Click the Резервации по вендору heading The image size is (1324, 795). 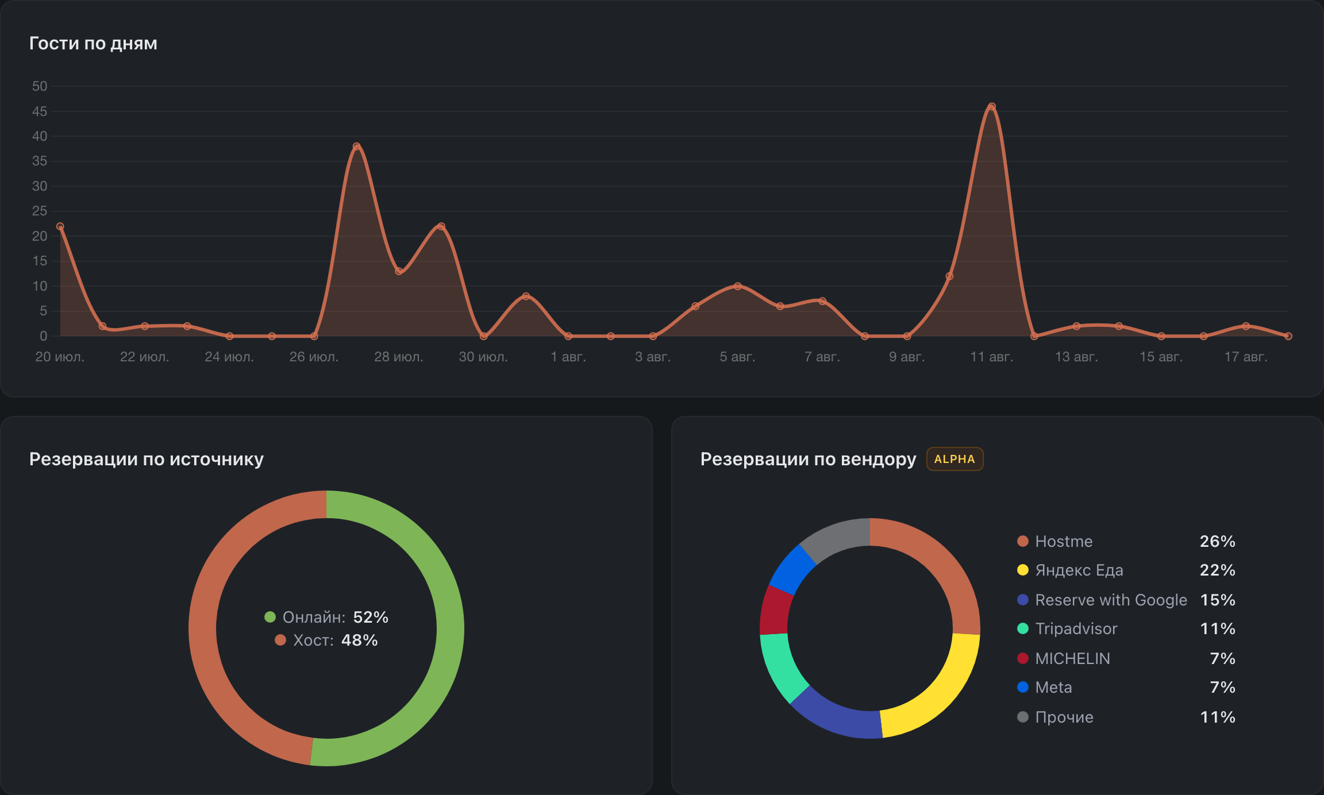[x=808, y=459]
